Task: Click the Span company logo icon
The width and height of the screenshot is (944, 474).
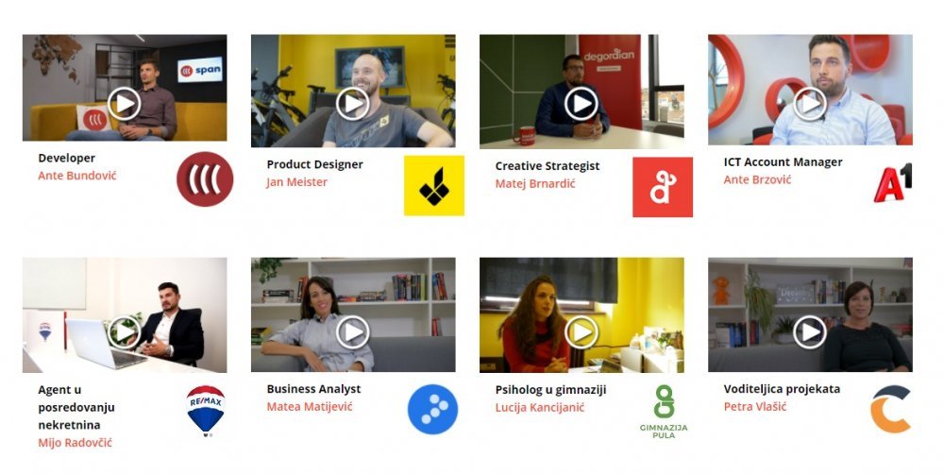Action: click(205, 178)
